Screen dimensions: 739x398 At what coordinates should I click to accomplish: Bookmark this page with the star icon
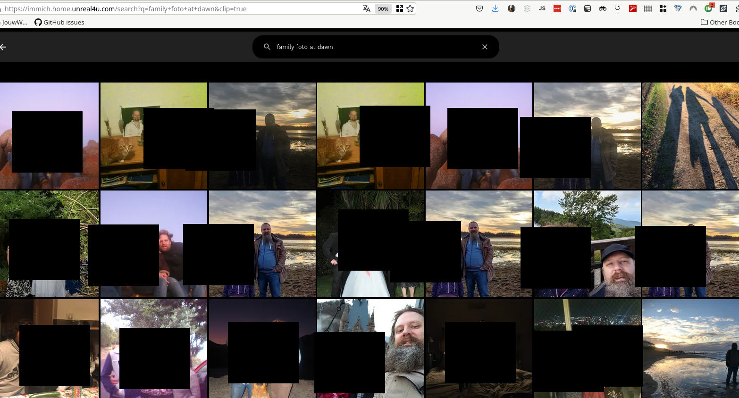click(410, 8)
